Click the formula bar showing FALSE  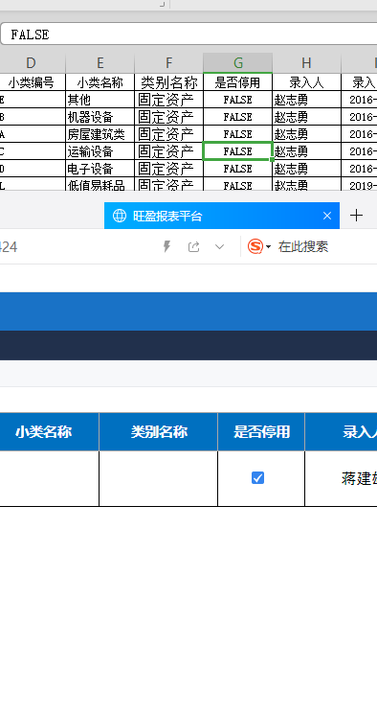[188, 34]
